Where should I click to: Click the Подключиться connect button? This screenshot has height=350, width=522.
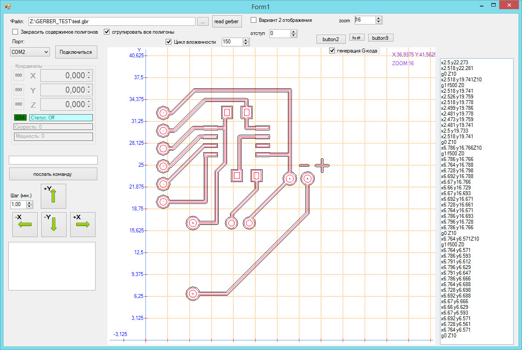tap(76, 52)
